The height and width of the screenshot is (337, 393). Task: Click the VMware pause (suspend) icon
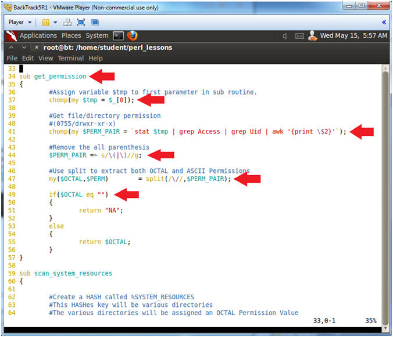point(45,23)
